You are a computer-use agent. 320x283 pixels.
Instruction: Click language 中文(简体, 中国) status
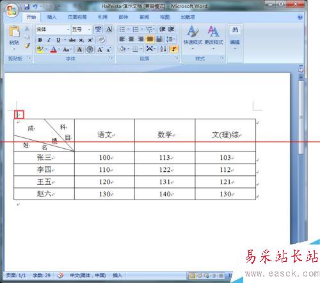point(88,275)
